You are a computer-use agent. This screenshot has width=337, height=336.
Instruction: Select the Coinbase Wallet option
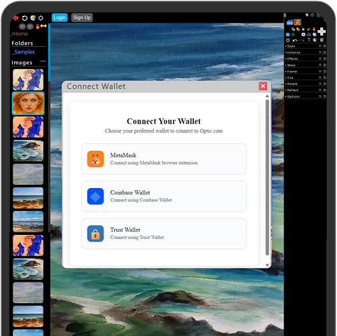pos(164,196)
